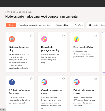Star the Extrator de palavras-chave card
The width and height of the screenshot is (105, 111).
[x=96, y=79]
